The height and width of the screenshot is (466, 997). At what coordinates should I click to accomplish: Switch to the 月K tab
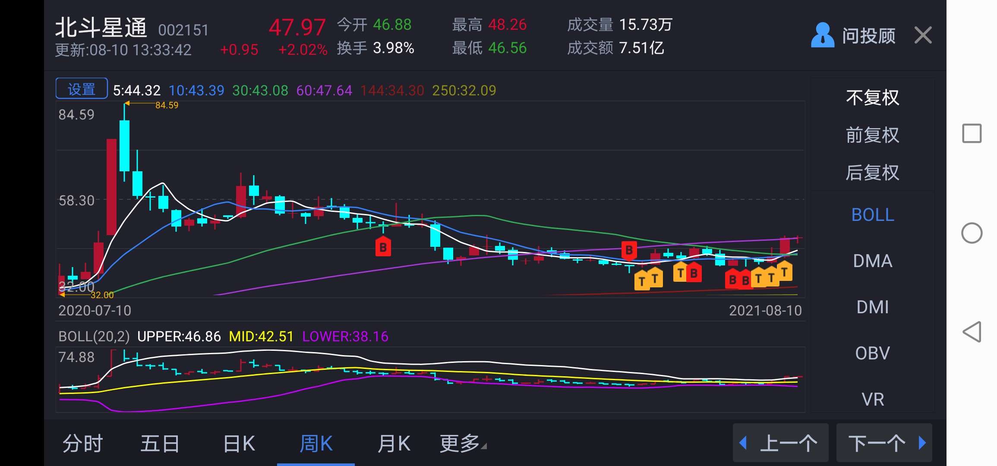(x=394, y=444)
